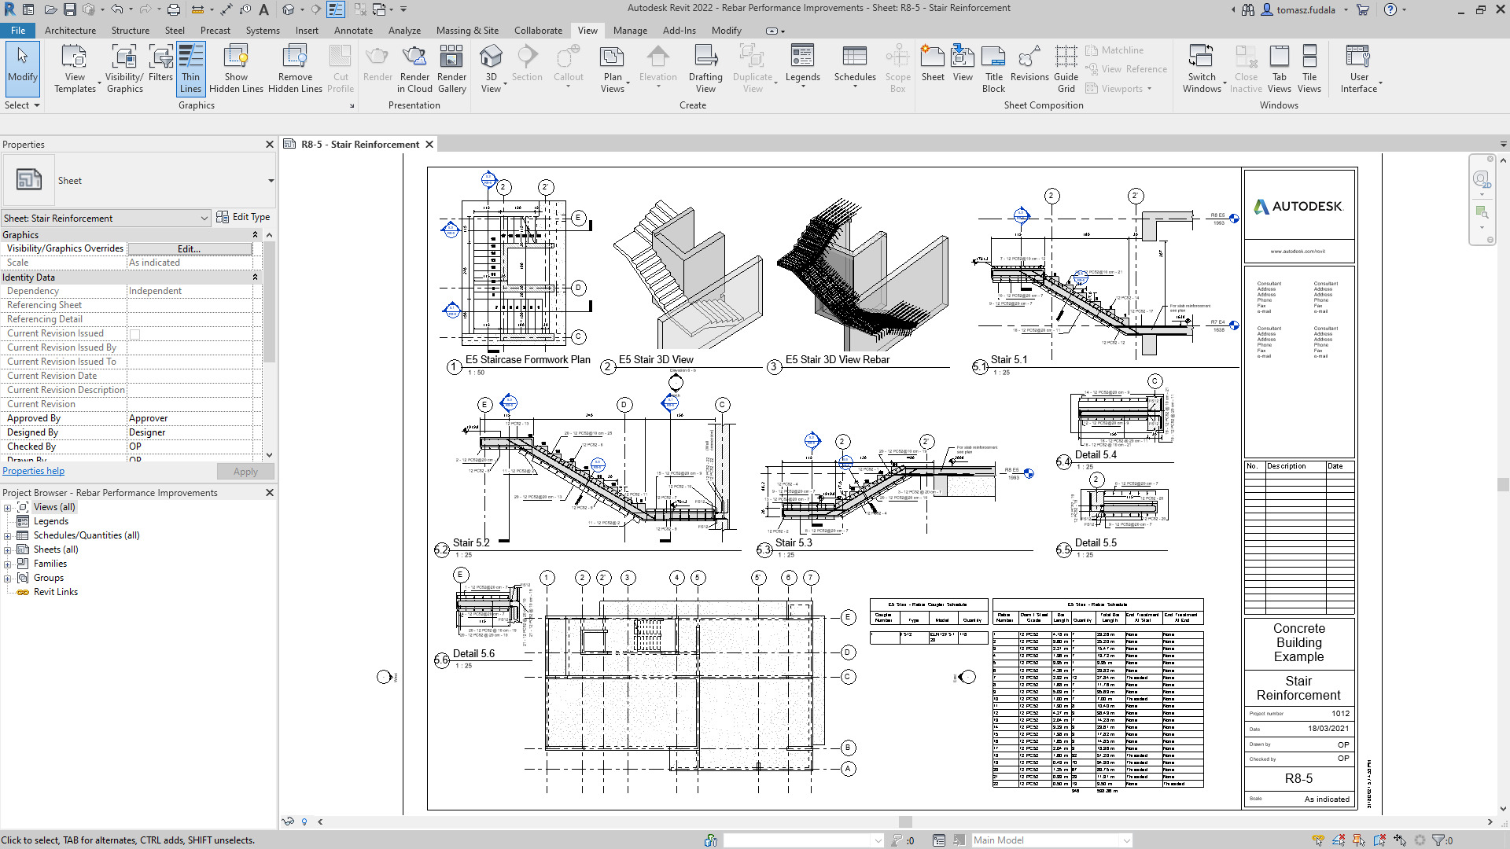Switch to Massing & Site tab
Viewport: 1510px width, 849px height.
467,31
